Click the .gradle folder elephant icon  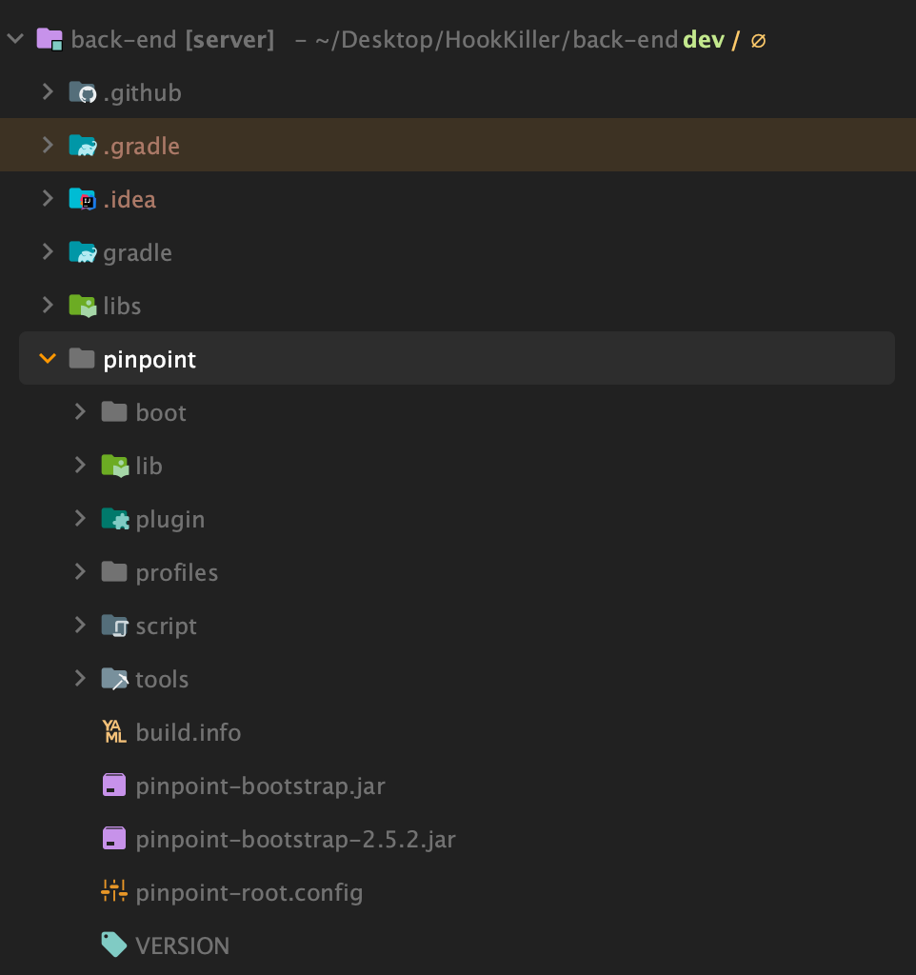[x=82, y=146]
